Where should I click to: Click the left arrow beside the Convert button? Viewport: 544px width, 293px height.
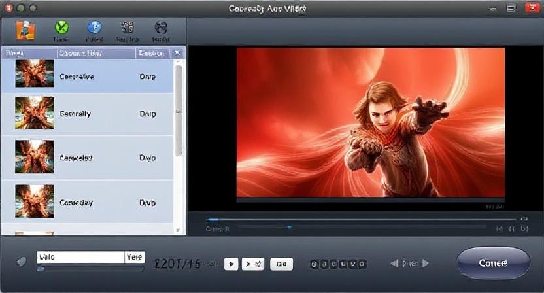[x=394, y=264]
